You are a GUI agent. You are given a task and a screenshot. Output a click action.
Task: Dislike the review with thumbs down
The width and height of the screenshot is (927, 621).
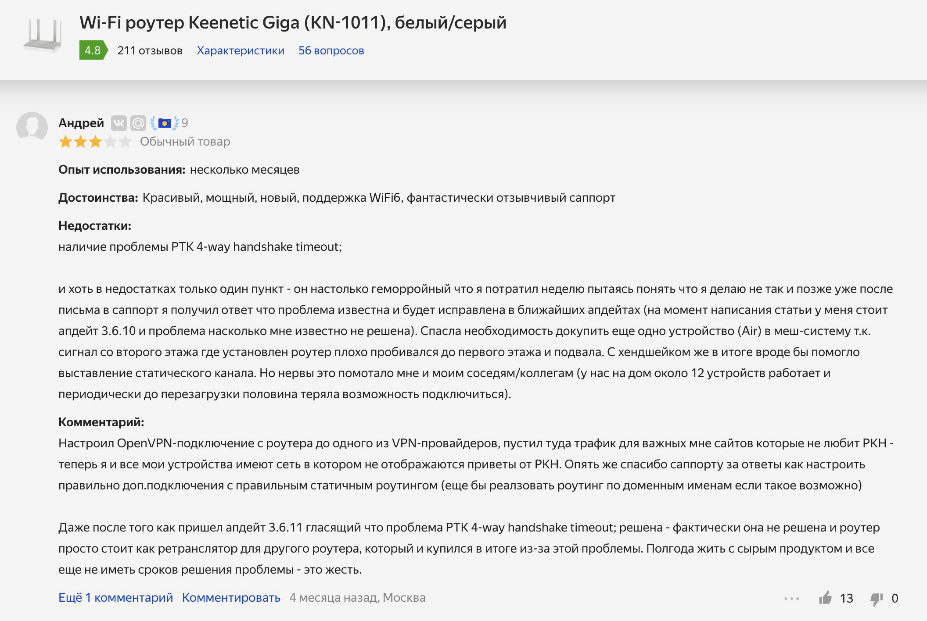[x=876, y=599]
